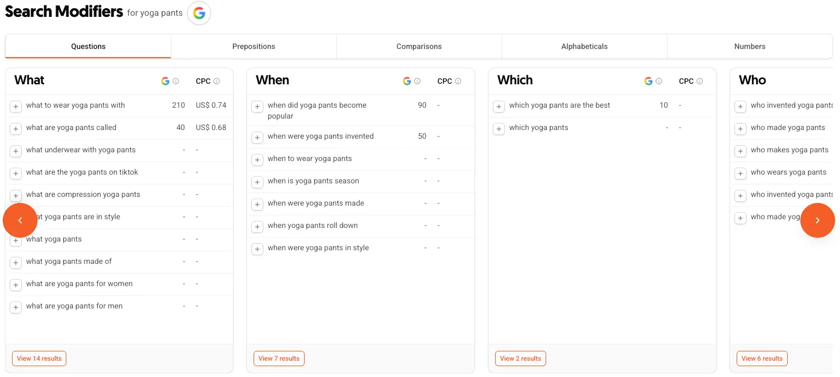
Task: Go to previous columns with left arrow
Action: (20, 220)
